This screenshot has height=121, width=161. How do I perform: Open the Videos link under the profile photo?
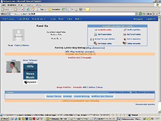(25, 45)
